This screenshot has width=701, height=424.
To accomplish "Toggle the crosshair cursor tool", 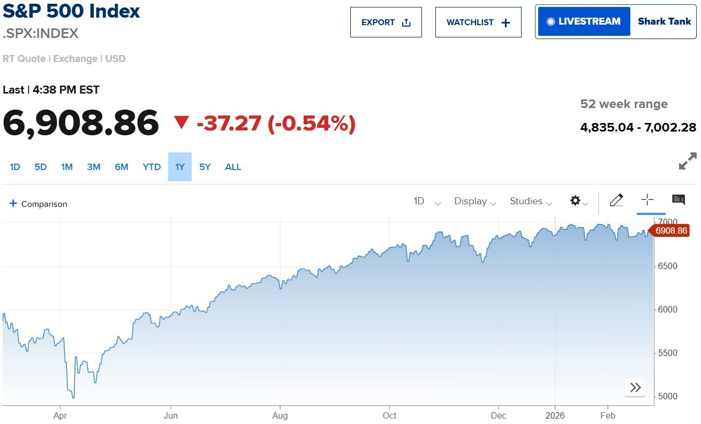I will (x=647, y=200).
